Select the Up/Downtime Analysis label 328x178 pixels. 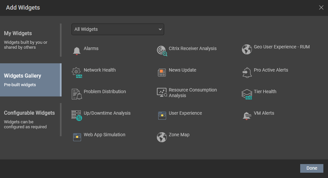pos(107,113)
